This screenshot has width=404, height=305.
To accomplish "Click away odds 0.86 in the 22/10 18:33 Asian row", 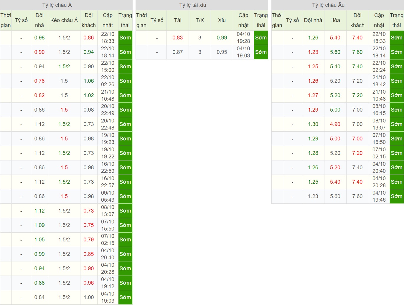I will click(x=89, y=38).
